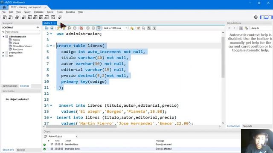Open the Database menu
273x153 pixels.
(39, 12)
